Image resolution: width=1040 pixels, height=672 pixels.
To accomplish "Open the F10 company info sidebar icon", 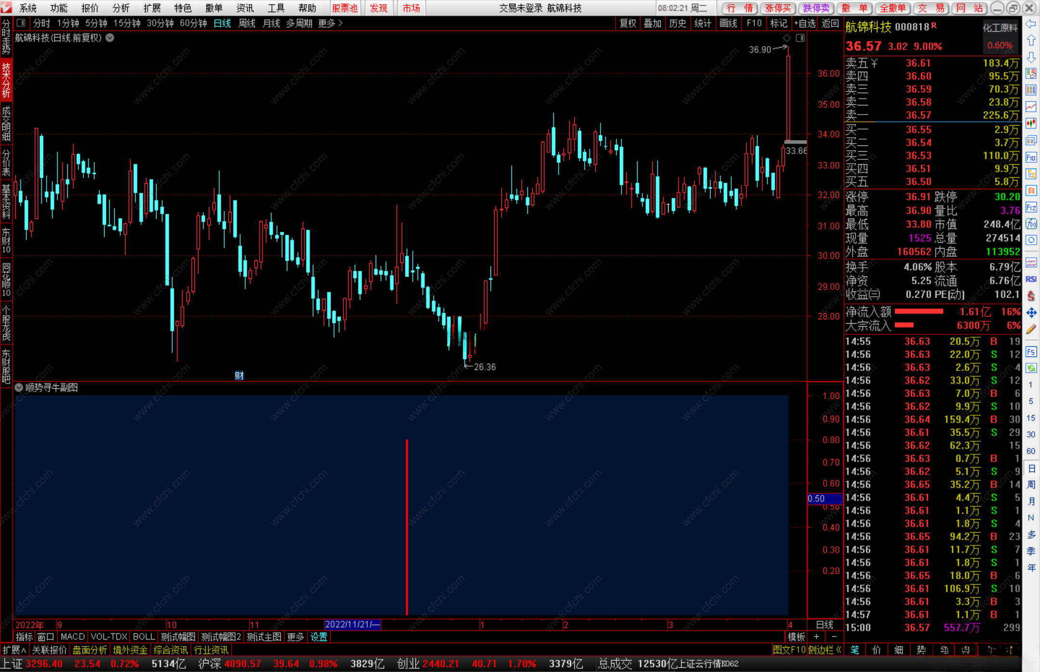I will coord(1031,157).
